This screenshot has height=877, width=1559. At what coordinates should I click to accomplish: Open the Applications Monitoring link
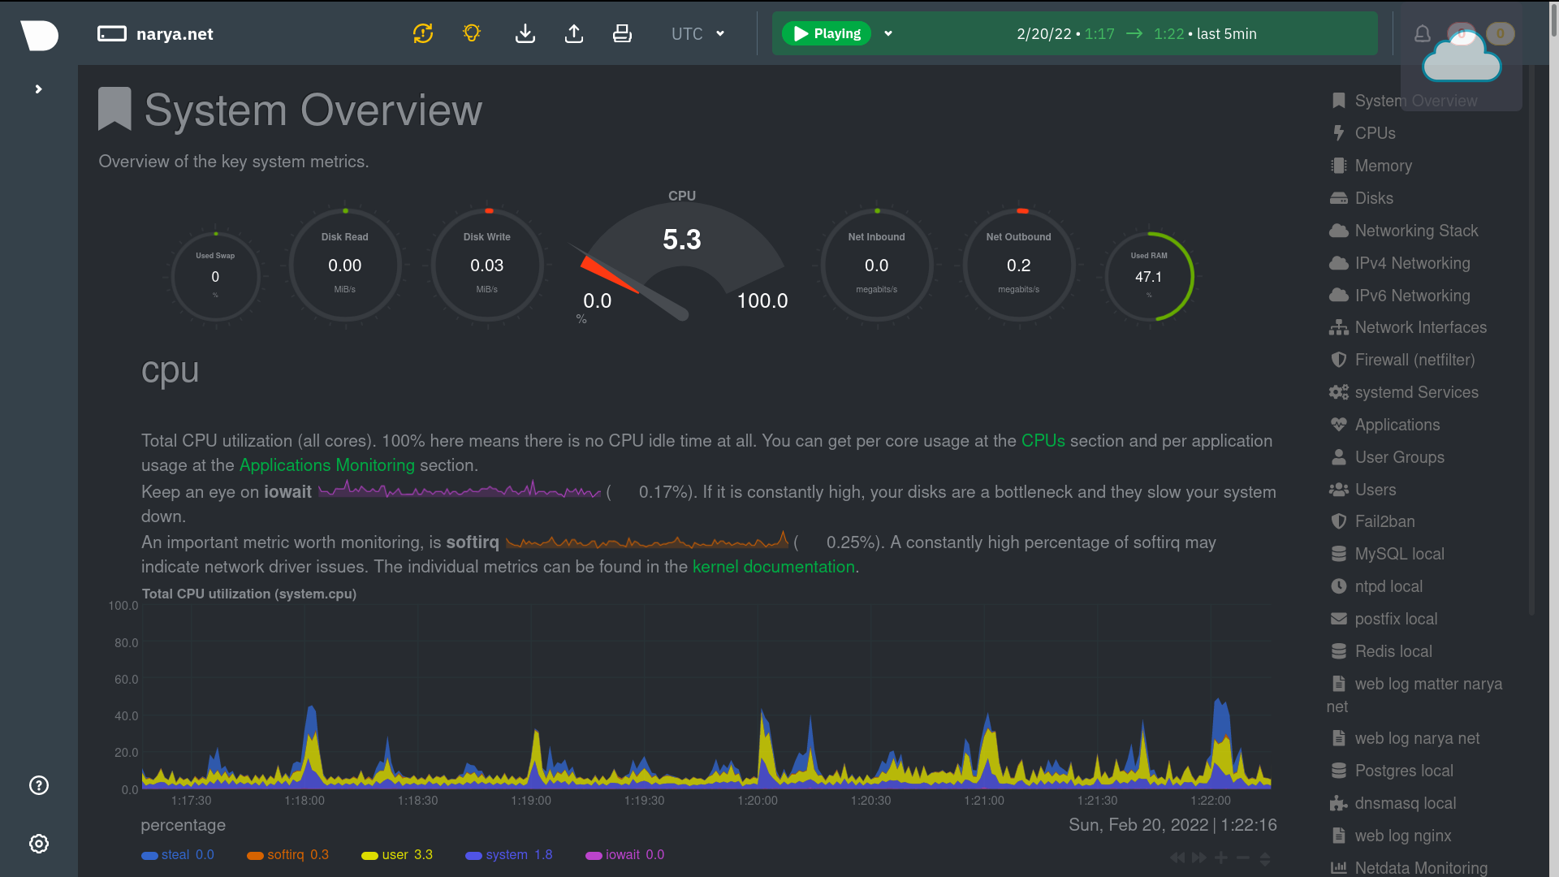326,465
